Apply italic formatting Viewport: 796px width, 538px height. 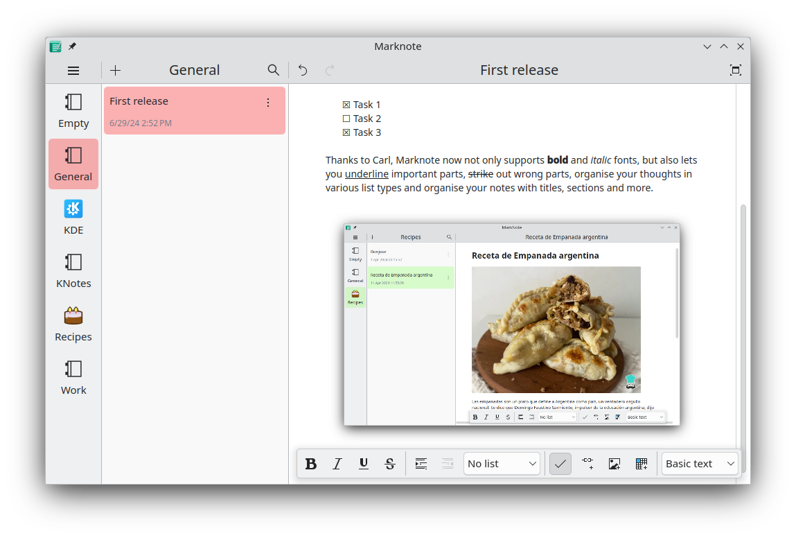pyautogui.click(x=337, y=464)
